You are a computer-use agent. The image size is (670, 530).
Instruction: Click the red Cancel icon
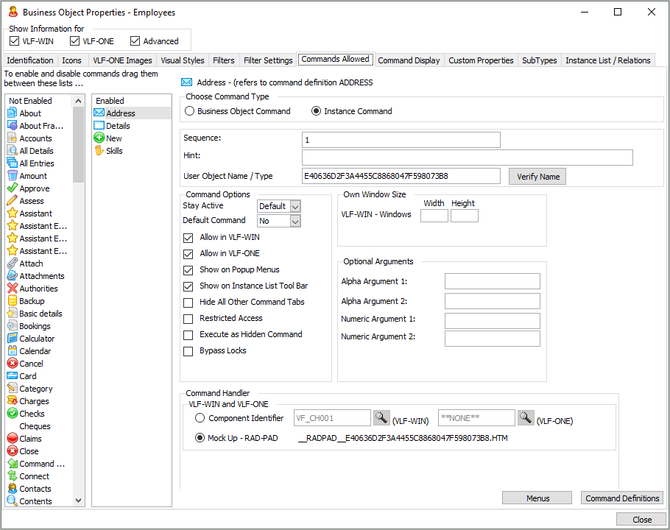point(13,364)
